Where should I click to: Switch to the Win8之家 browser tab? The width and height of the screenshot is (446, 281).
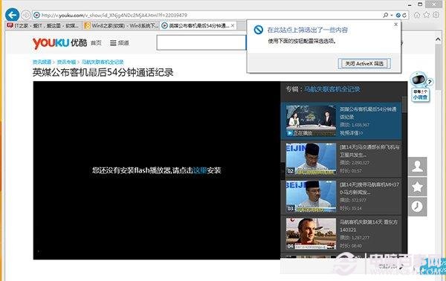pos(121,25)
